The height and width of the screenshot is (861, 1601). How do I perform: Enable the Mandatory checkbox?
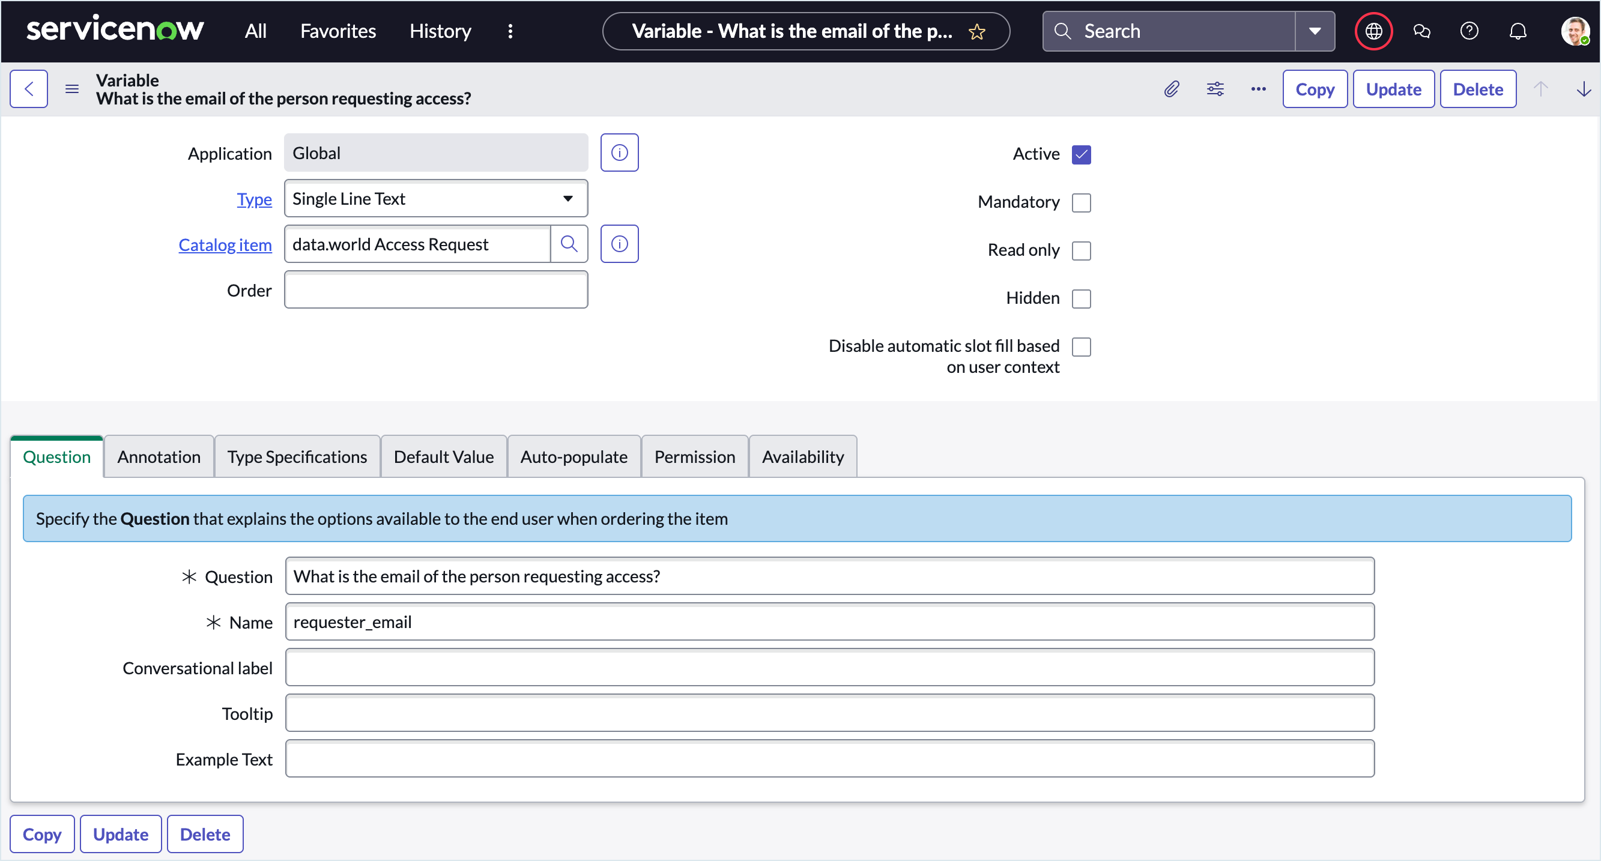1081,202
